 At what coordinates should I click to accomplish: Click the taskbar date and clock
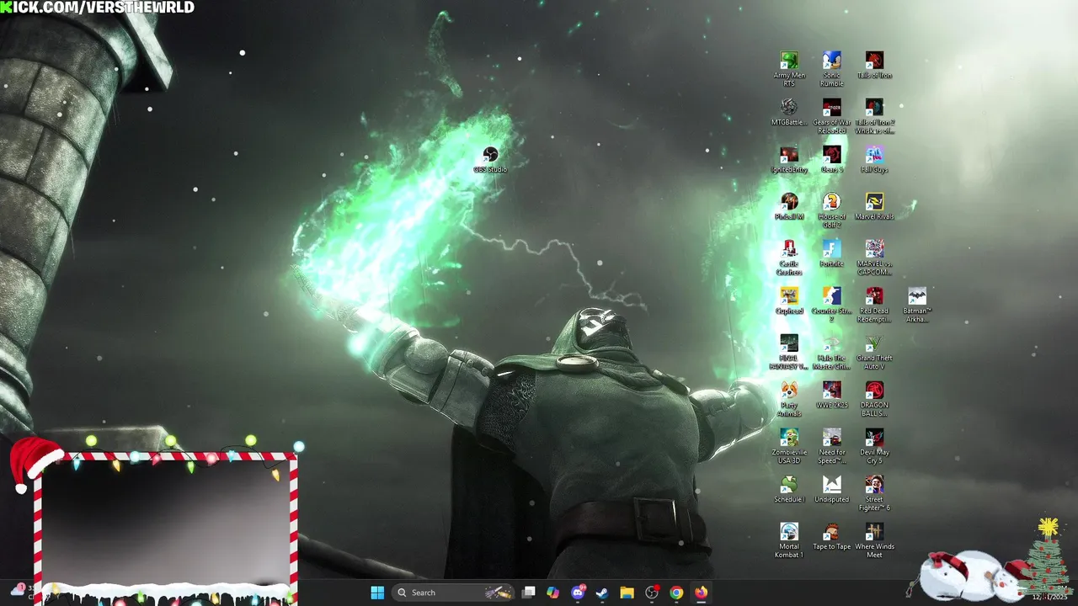1049,593
